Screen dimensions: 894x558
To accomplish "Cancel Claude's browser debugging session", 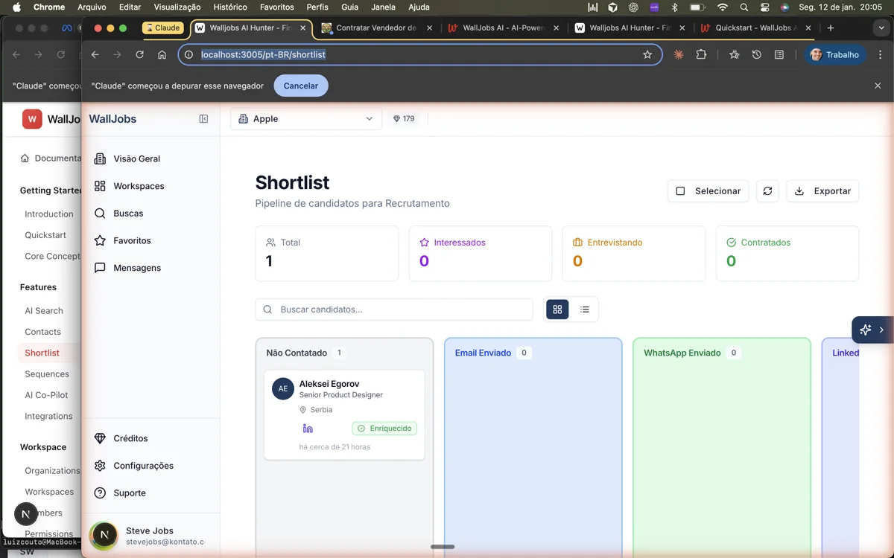I will tap(300, 86).
